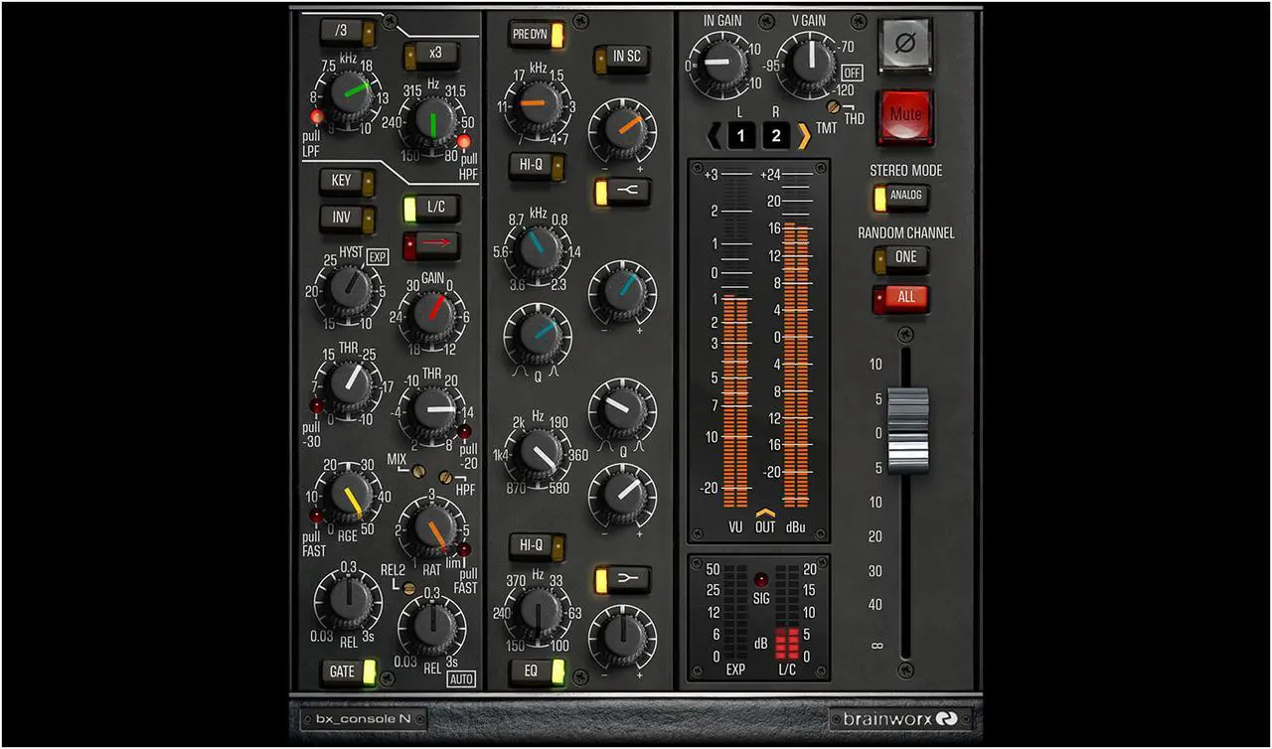Click the THD trim screw

point(835,107)
